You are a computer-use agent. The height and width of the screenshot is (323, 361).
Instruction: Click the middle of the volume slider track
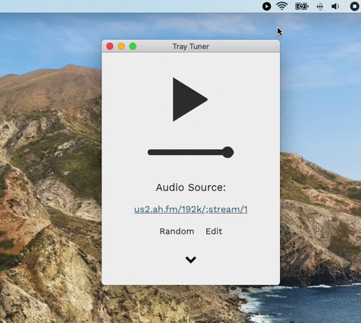(x=188, y=152)
